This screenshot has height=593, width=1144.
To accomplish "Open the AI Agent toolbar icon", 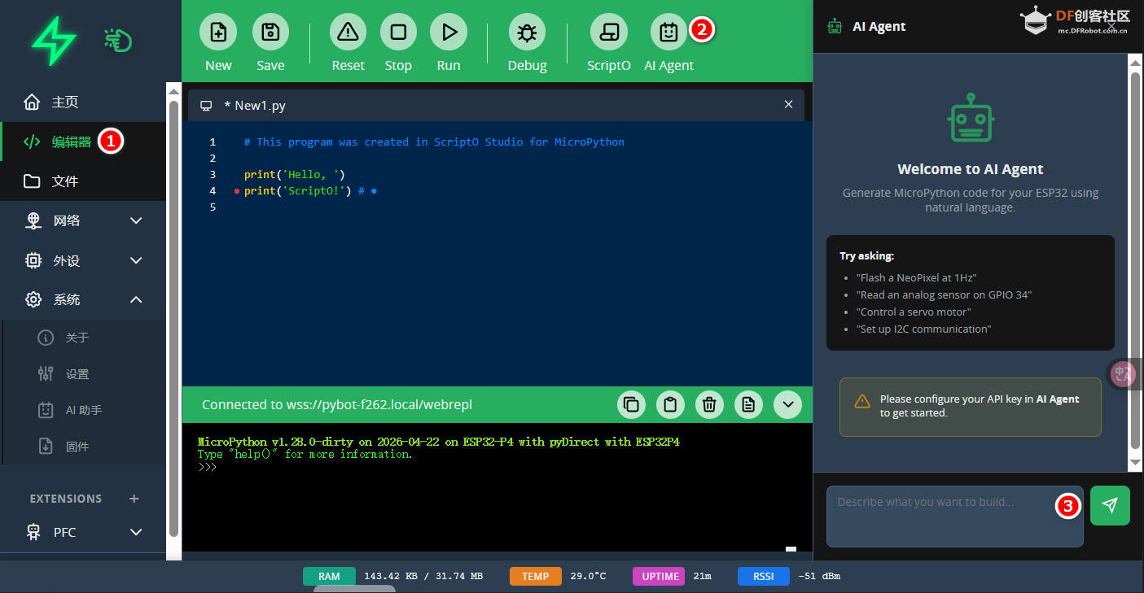I will (x=668, y=33).
